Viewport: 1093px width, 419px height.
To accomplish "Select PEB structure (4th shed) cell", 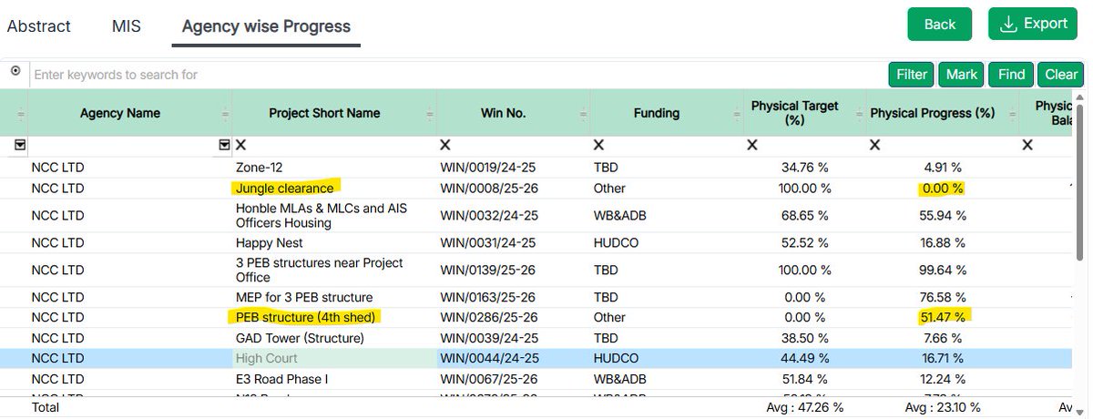I will click(x=334, y=317).
